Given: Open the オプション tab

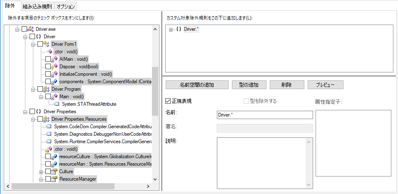Looking at the screenshot, I should pos(66,7).
